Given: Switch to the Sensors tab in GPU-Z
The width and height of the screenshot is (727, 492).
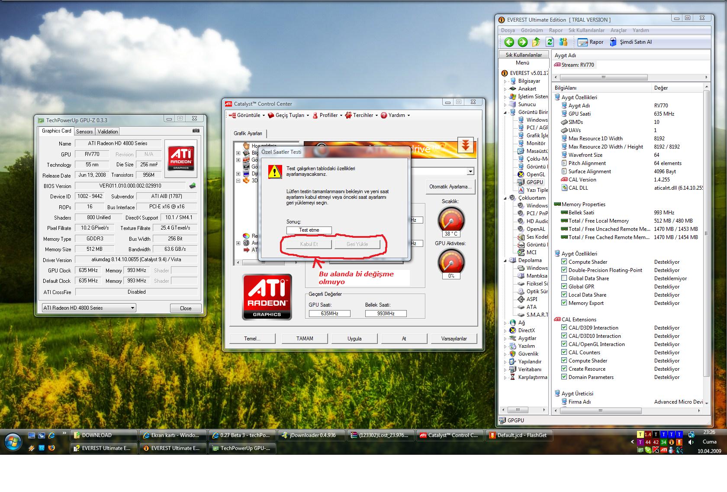Looking at the screenshot, I should (84, 132).
